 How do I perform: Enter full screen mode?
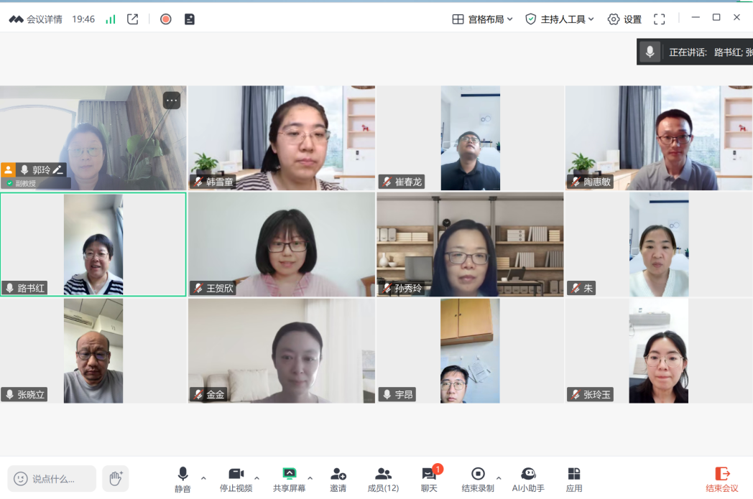tap(659, 19)
